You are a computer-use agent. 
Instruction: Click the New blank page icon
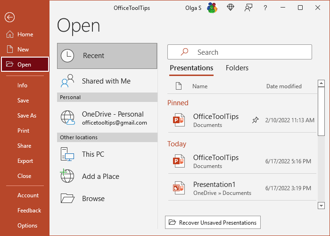click(x=10, y=49)
